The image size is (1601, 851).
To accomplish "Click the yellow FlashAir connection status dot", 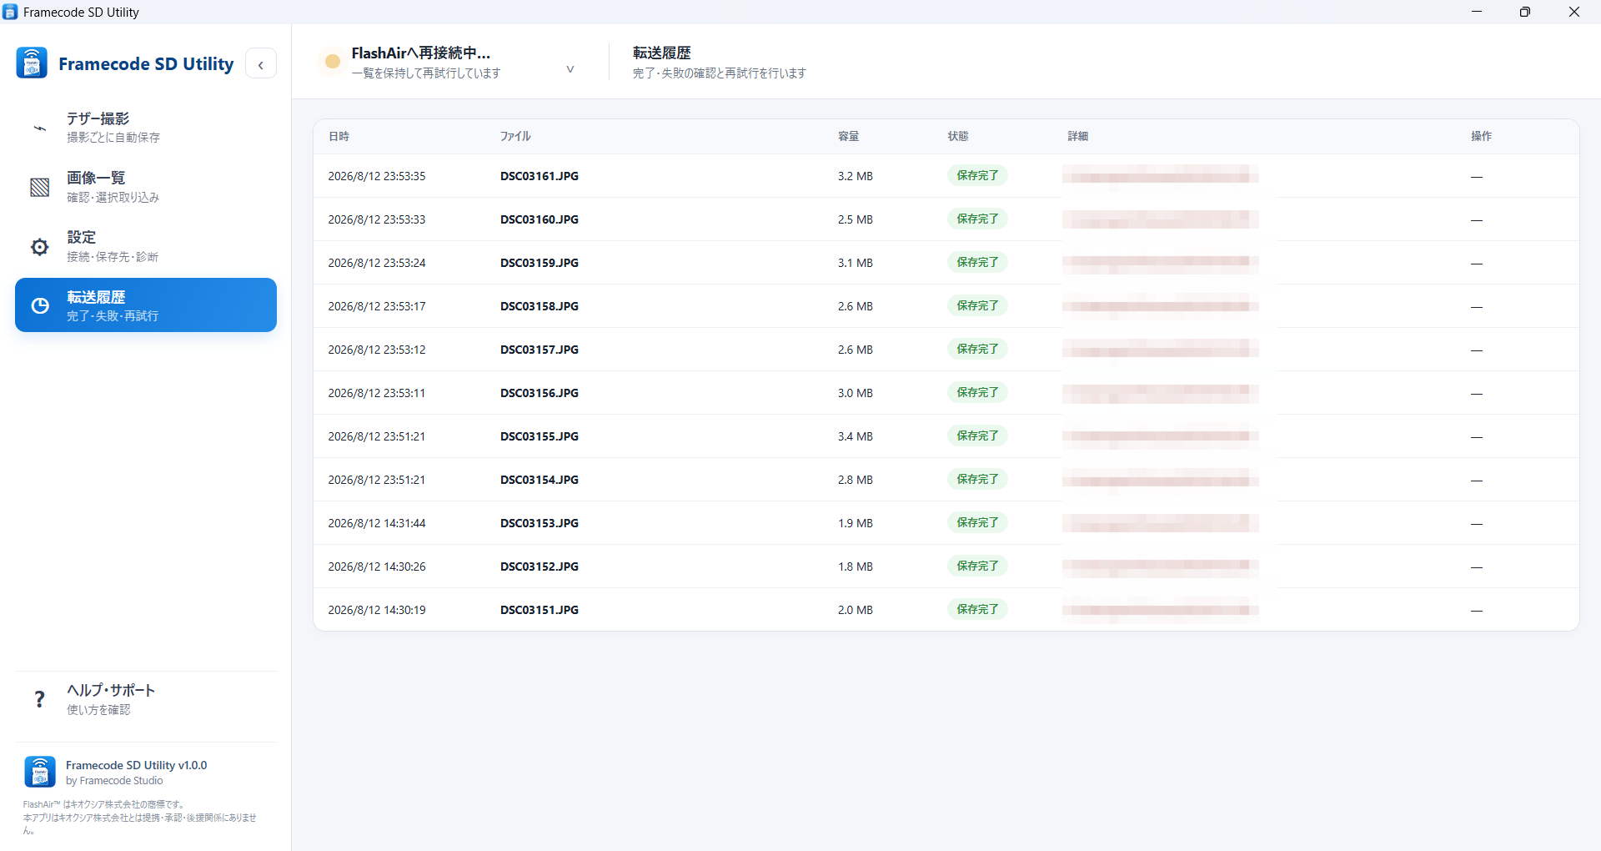I will pos(333,61).
